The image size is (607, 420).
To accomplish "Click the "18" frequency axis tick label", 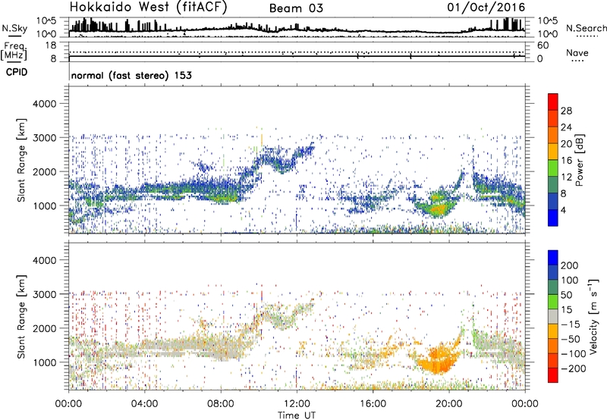I will click(x=51, y=45).
